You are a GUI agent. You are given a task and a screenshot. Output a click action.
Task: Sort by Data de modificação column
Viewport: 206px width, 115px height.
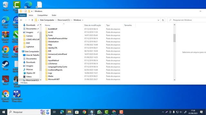pyautogui.click(x=93, y=25)
